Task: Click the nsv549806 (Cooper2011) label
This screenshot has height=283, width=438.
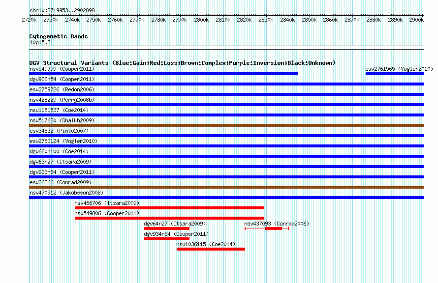Action: point(107,213)
